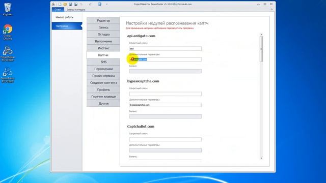
Task: Click the second Save-as disk icon
Action: pyautogui.click(x=76, y=4)
